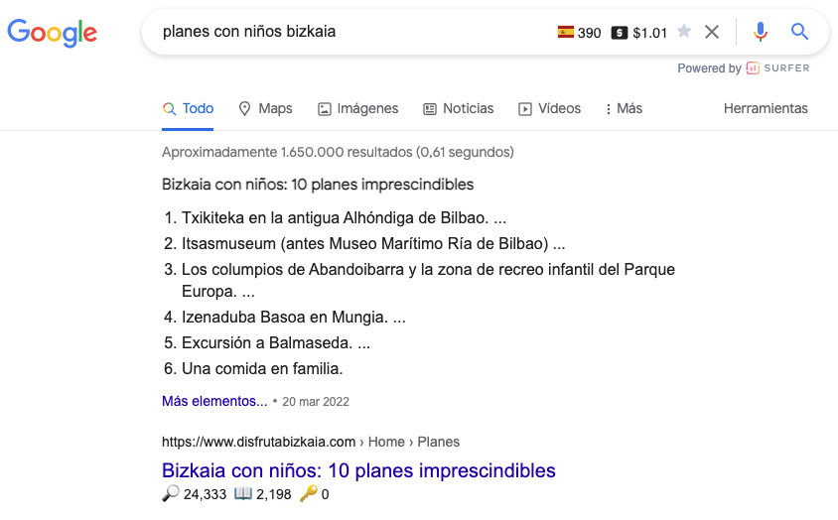The image size is (838, 520).
Task: Click the Más elementos link
Action: [214, 401]
